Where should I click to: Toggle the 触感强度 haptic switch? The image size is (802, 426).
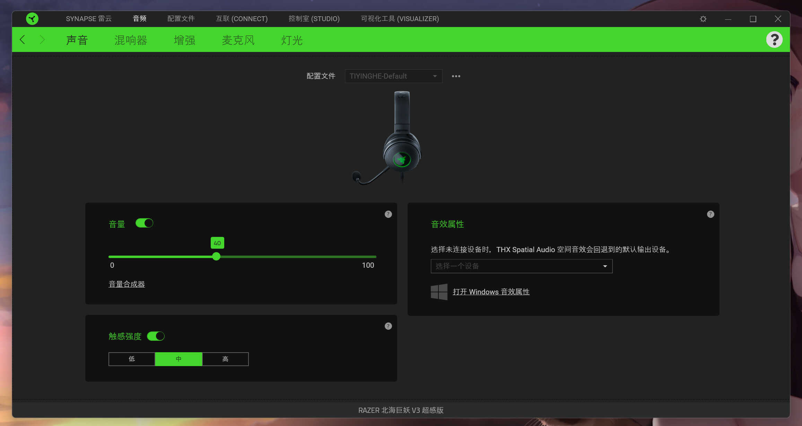click(156, 336)
